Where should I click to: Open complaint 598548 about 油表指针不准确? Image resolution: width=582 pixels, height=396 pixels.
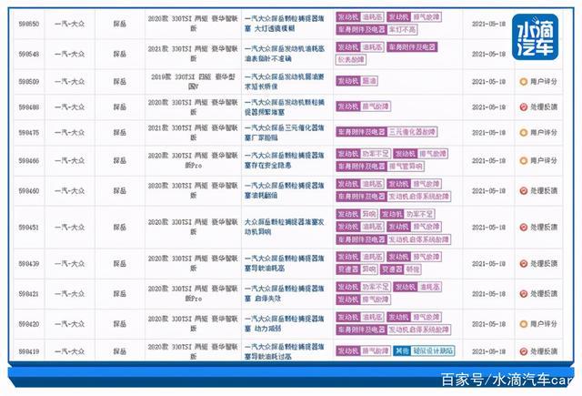pyautogui.click(x=285, y=54)
